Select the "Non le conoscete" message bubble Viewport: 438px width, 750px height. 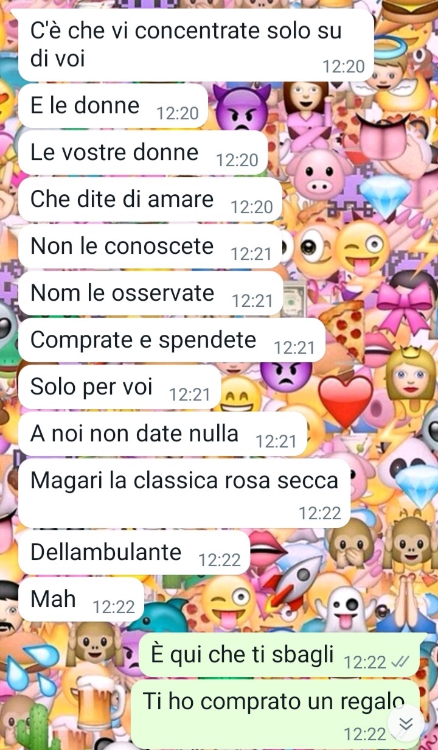(x=150, y=247)
